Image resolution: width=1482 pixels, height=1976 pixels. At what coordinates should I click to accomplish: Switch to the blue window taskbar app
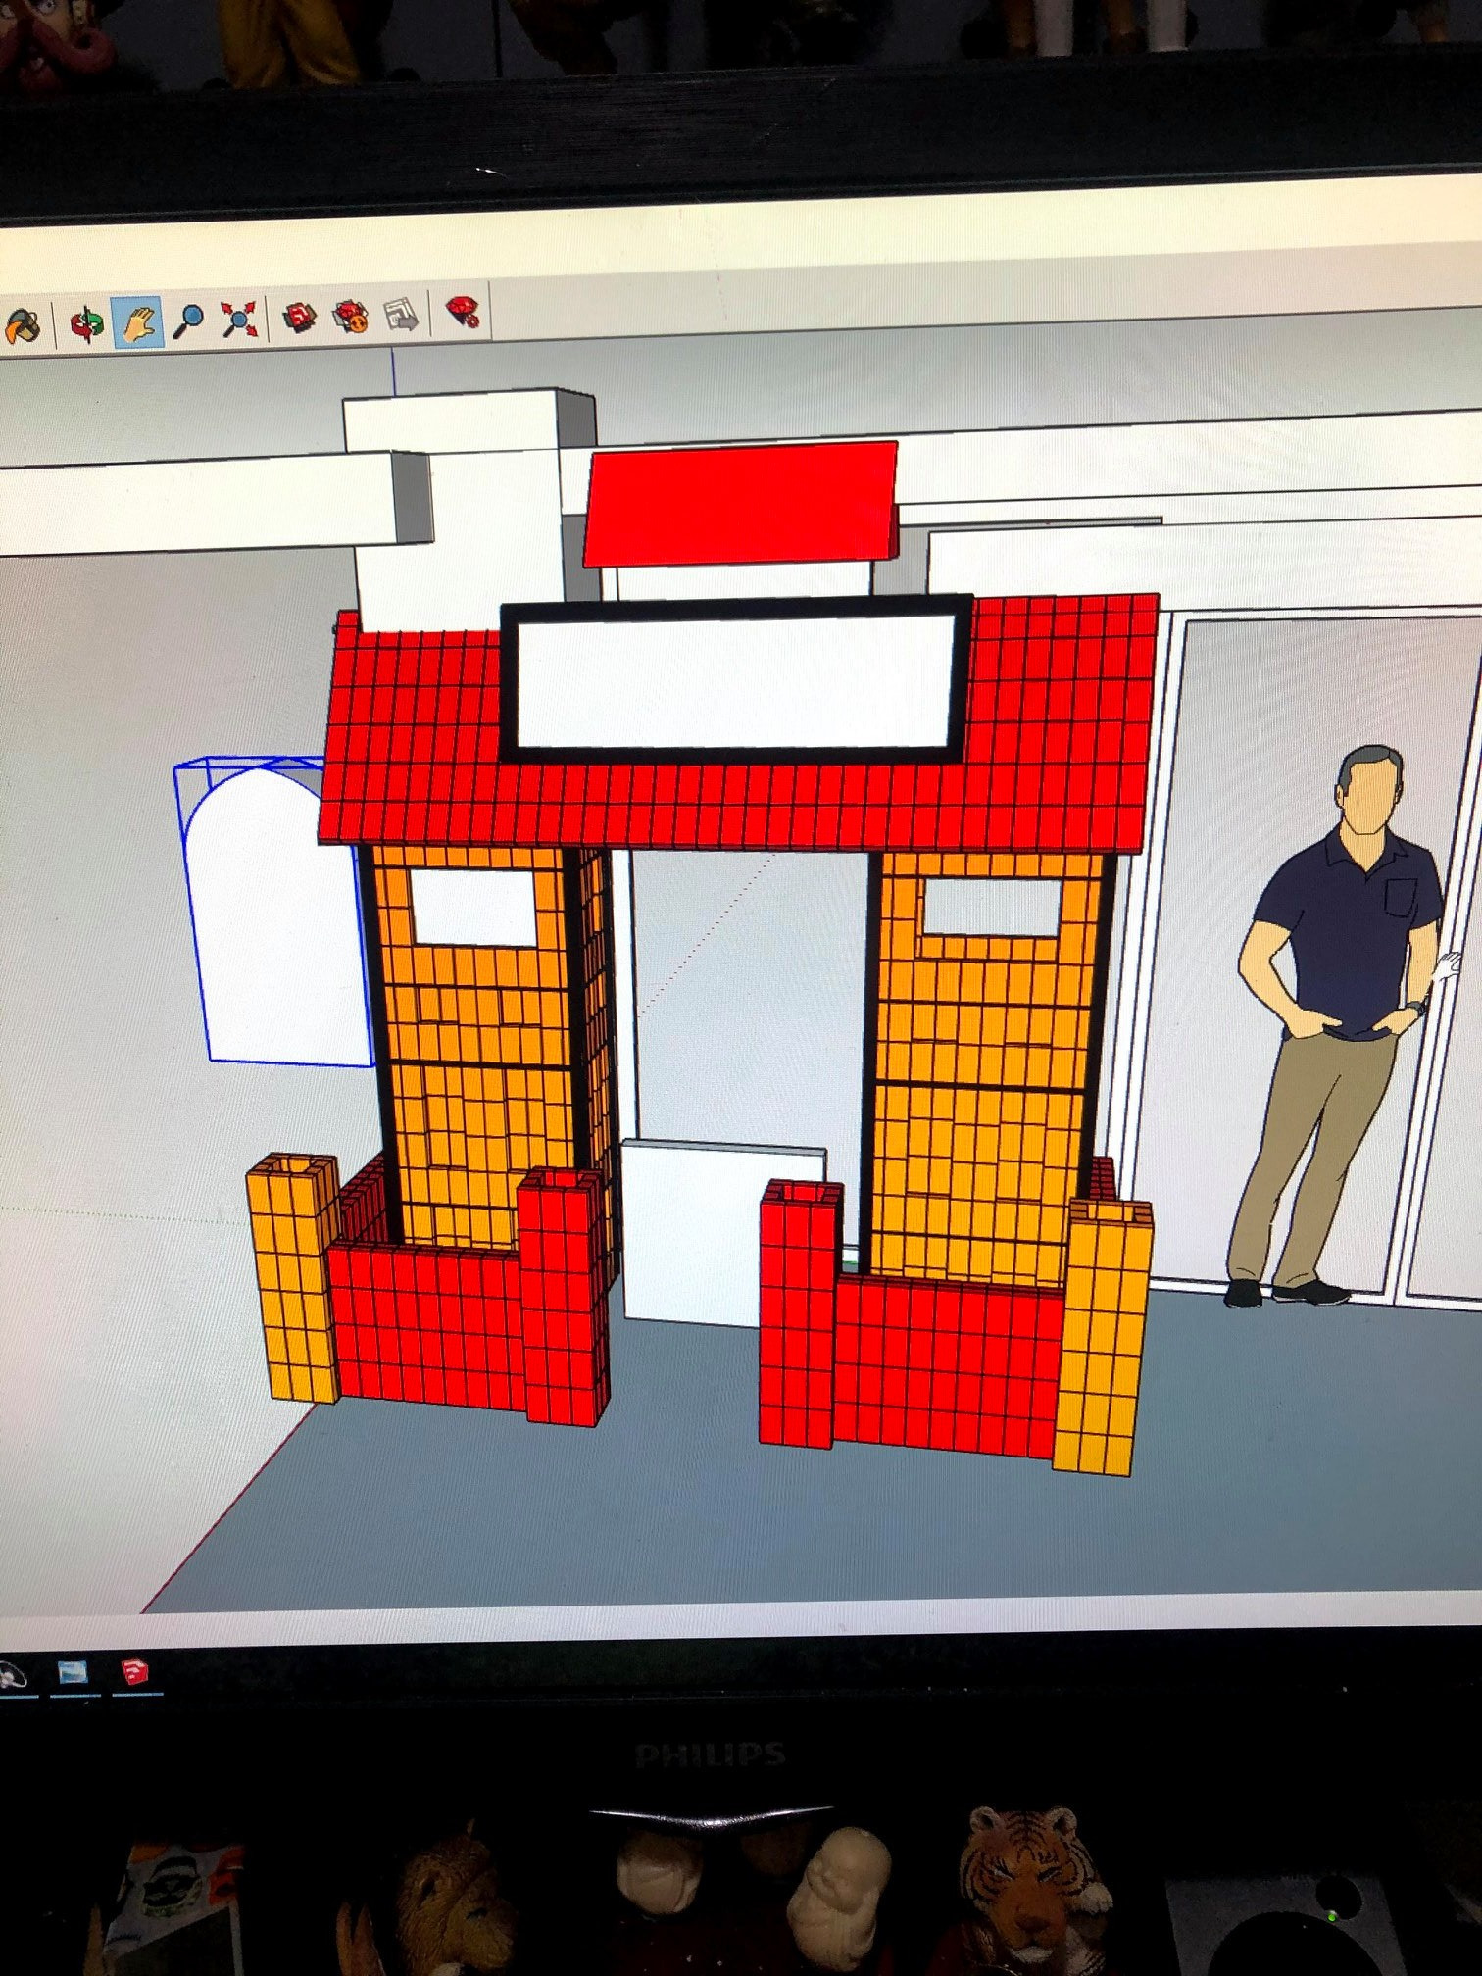coord(73,1672)
